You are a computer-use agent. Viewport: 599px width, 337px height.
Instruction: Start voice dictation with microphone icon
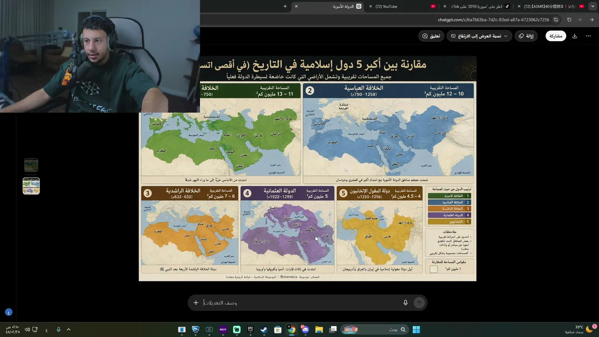[x=405, y=303]
